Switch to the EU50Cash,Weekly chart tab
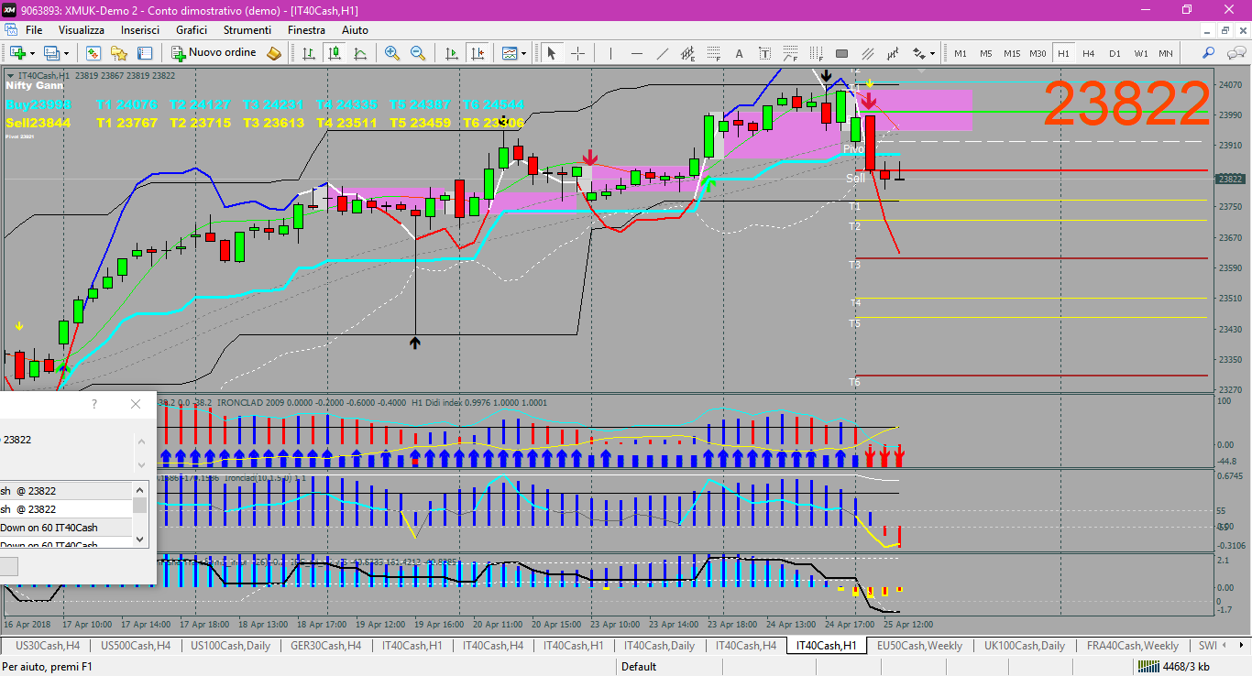 point(919,646)
